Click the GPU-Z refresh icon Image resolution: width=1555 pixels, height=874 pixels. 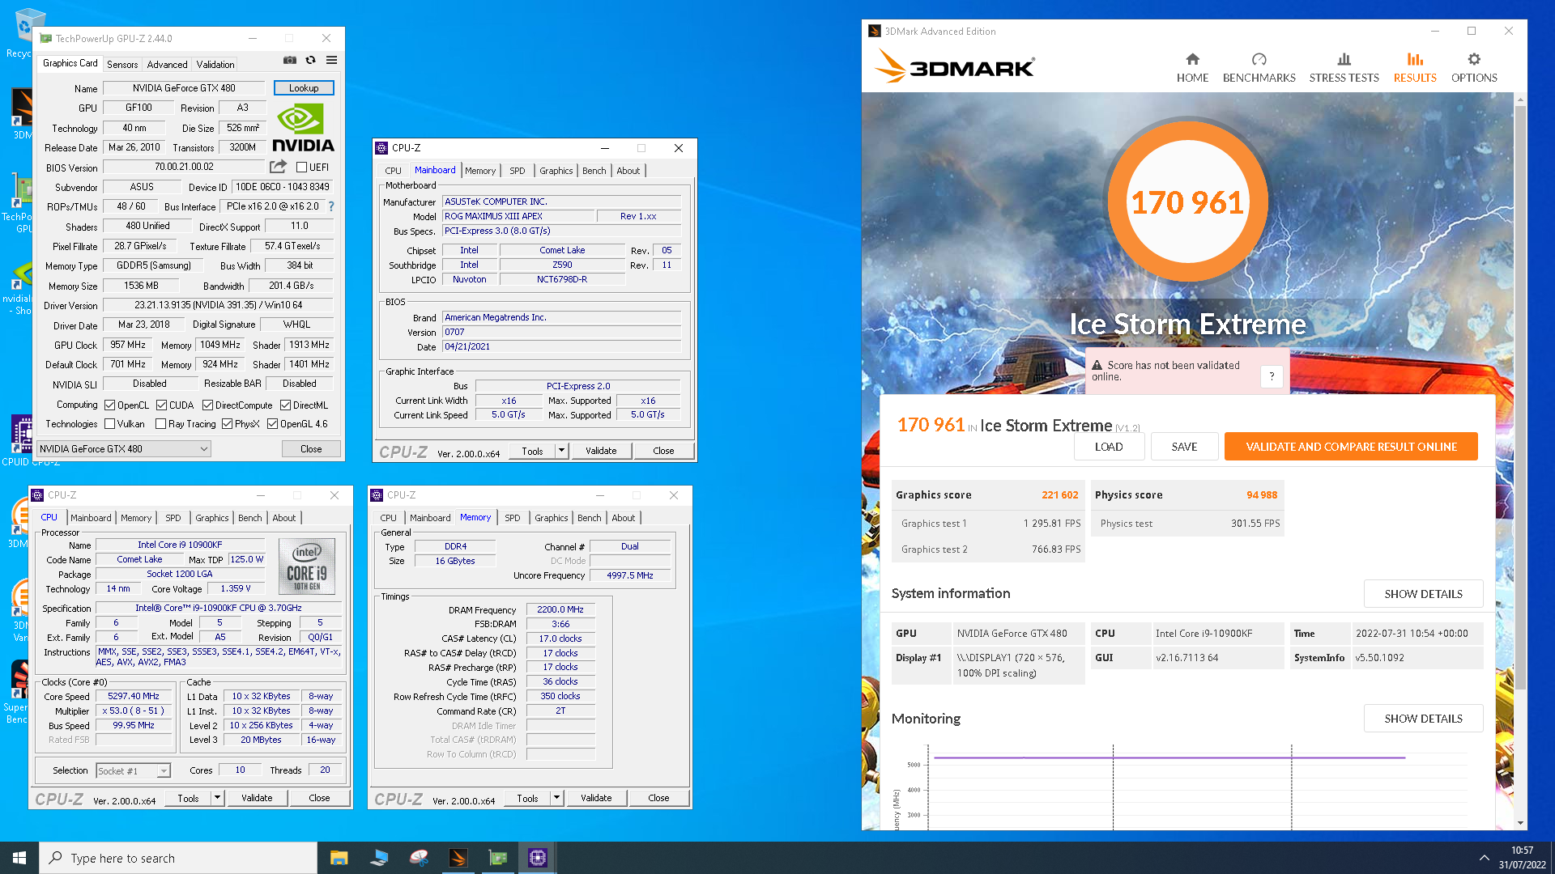[x=310, y=60]
